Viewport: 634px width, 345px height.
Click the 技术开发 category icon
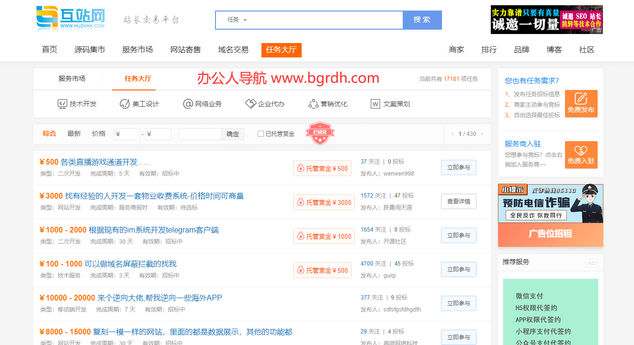(x=62, y=104)
